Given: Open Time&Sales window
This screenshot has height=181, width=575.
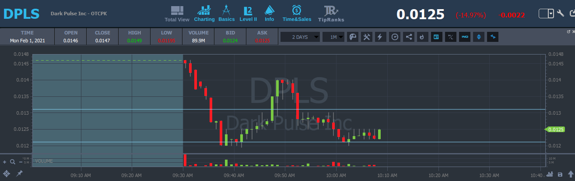Looking at the screenshot, I should coord(296,14).
